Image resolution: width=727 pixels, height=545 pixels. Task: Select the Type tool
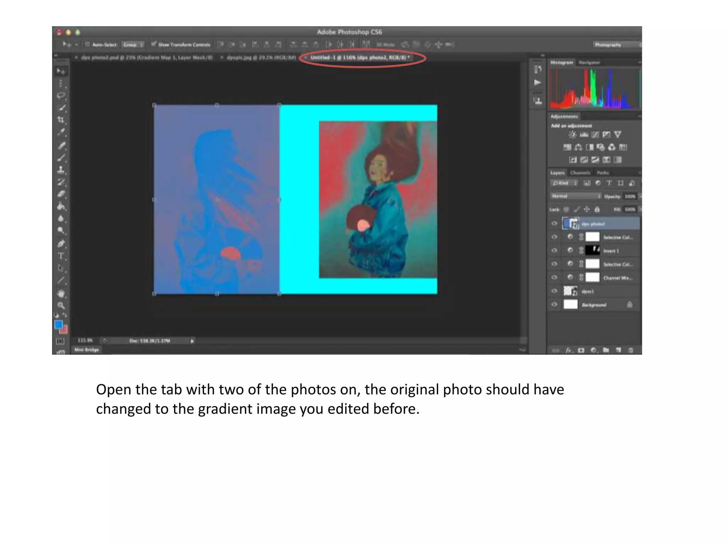tap(61, 256)
